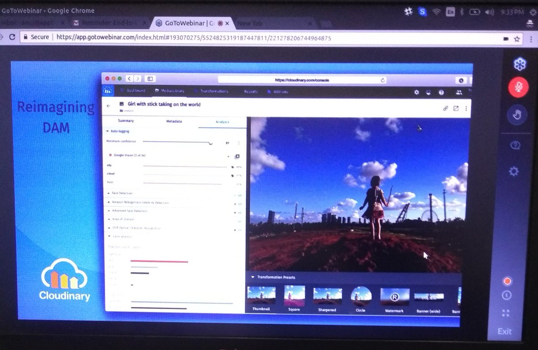This screenshot has height=350, width=538.
Task: Open the Chrome three-dot menu
Action: pyautogui.click(x=531, y=39)
